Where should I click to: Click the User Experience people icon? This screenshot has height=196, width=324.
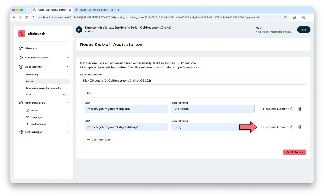pyautogui.click(x=21, y=103)
